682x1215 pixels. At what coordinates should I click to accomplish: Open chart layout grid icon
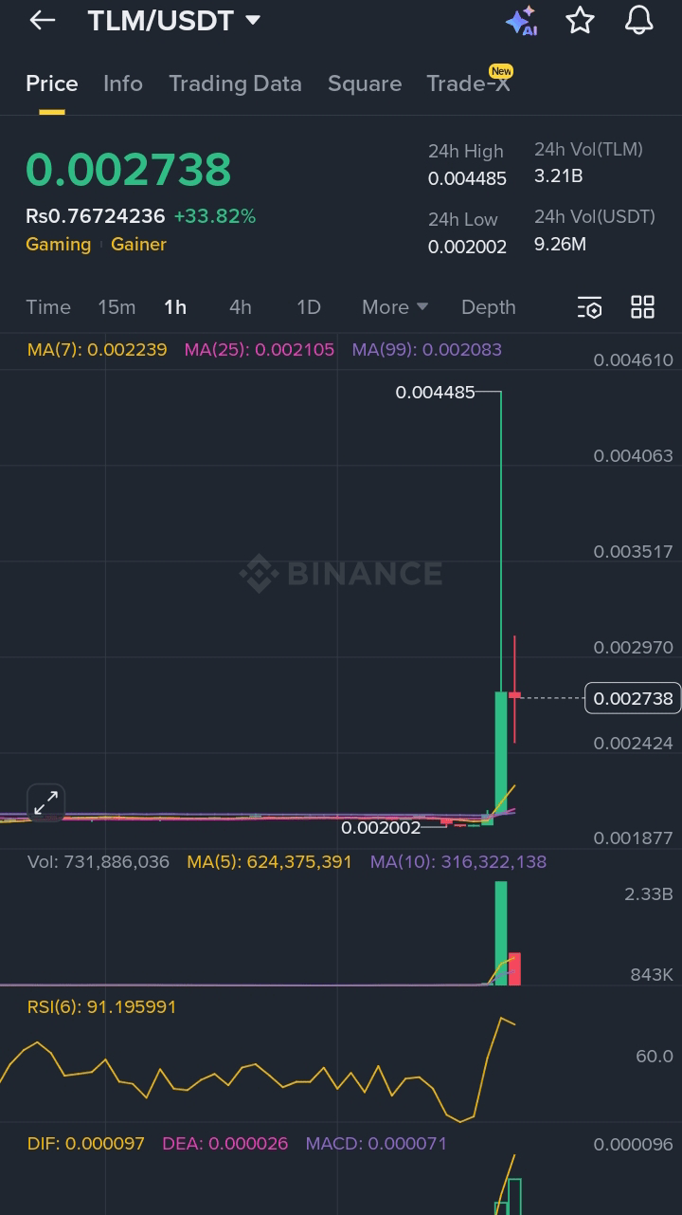tap(642, 307)
